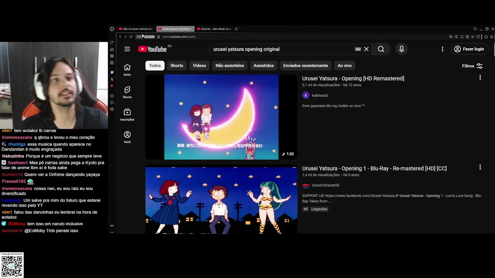
Task: Open browser extensions cube icon
Action: 486,37
